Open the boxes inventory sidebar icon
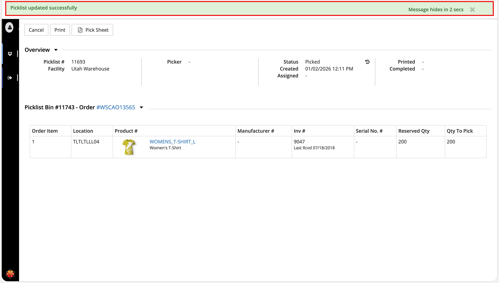 coord(10,54)
